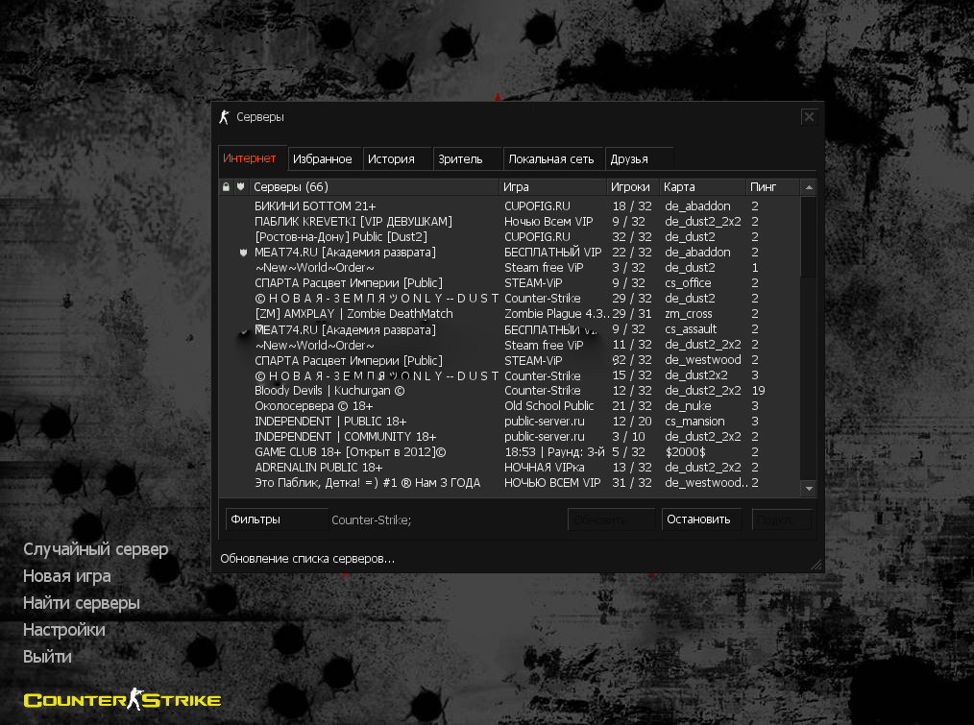Click VAC shield icon on MEAT74.RU de_abaddon row
The width and height of the screenshot is (974, 725).
(243, 253)
